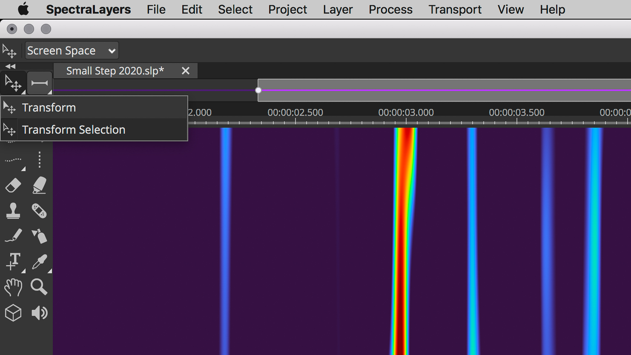Activate the Time Selection tool
631x355 pixels.
pyautogui.click(x=39, y=83)
